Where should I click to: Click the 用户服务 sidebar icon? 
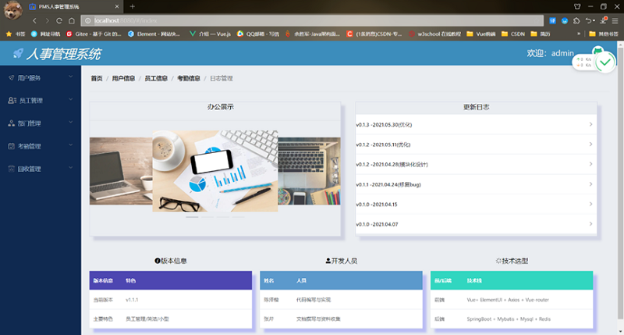click(x=11, y=78)
